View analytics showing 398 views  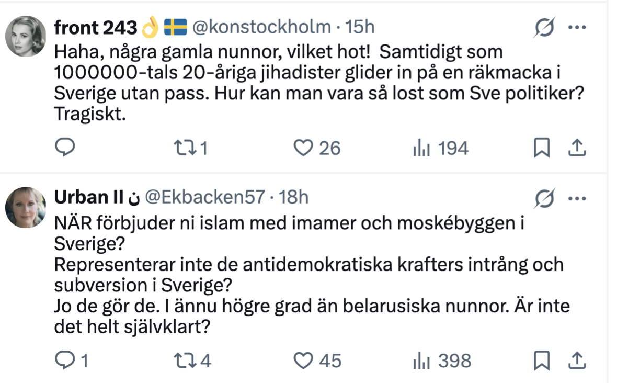(421, 361)
